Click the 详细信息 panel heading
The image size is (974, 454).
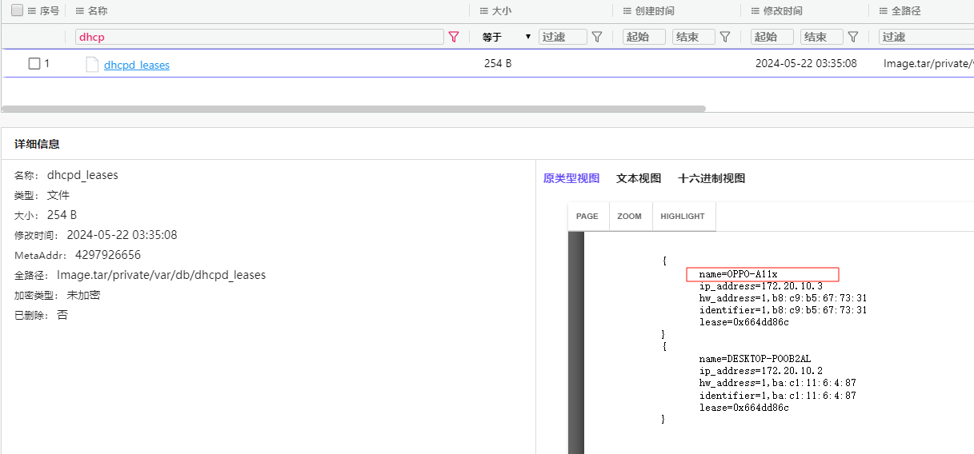click(x=37, y=144)
